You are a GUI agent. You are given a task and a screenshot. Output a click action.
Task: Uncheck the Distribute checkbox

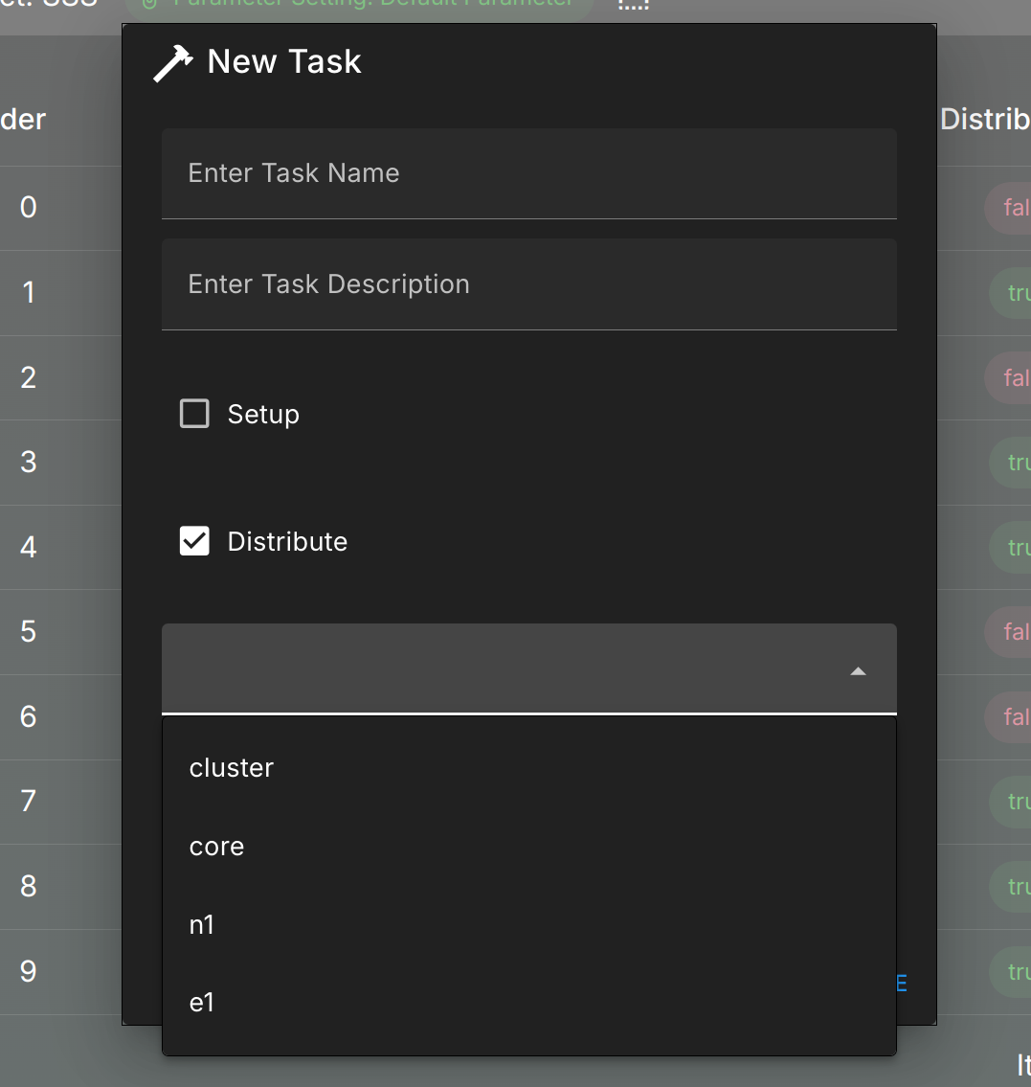[194, 541]
